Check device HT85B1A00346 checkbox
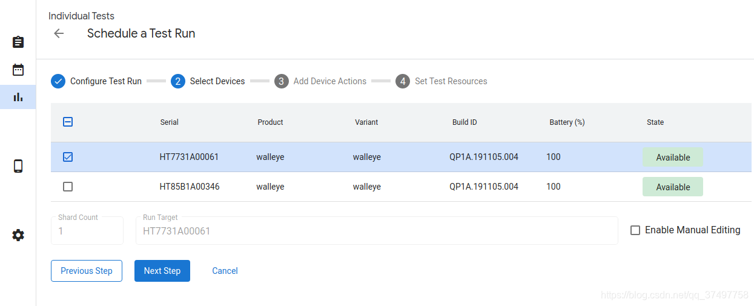This screenshot has width=754, height=306. coord(68,187)
